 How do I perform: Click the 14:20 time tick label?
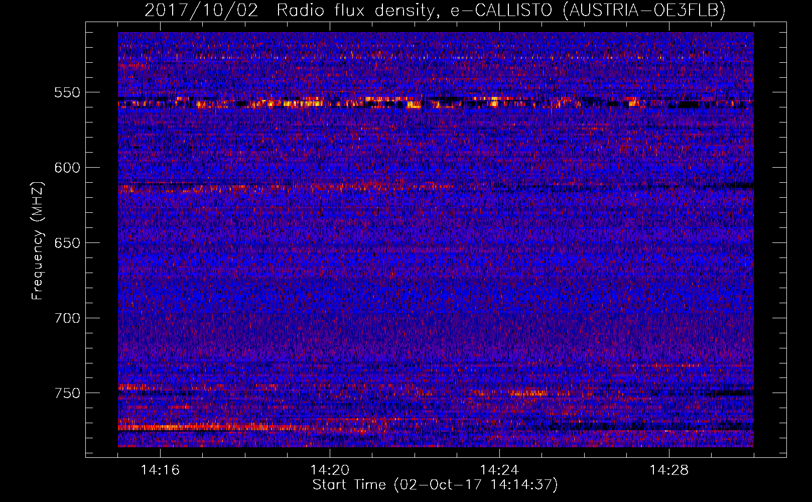[x=330, y=470]
